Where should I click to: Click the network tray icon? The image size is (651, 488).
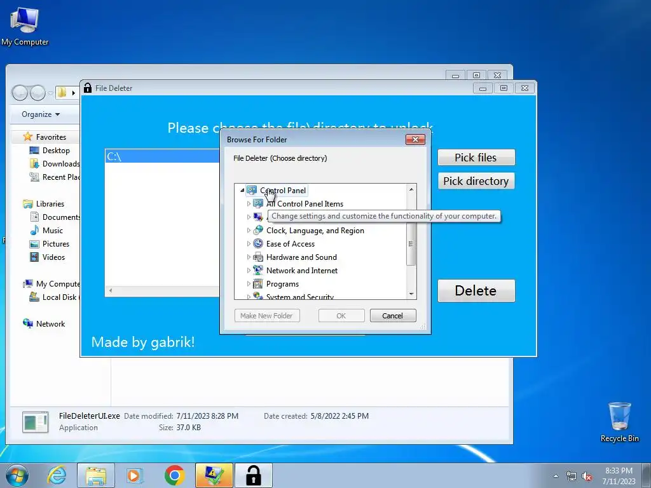[572, 477]
